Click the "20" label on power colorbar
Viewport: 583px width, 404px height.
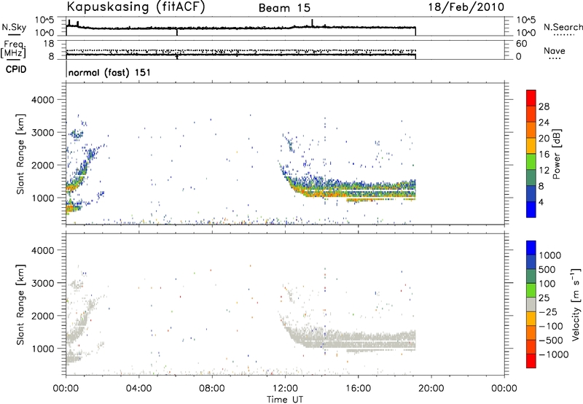coord(544,139)
